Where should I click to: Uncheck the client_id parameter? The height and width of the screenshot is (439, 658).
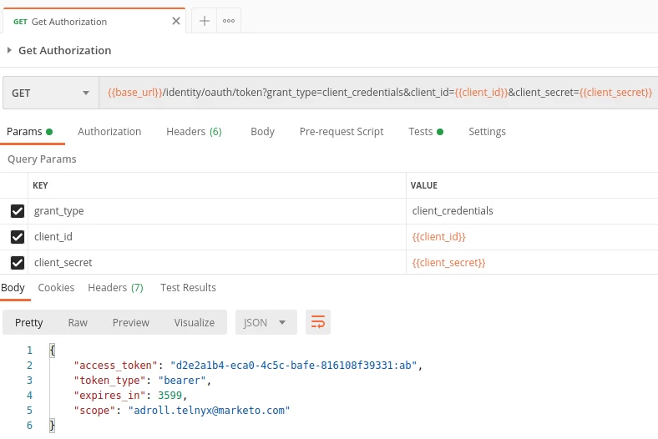click(18, 237)
